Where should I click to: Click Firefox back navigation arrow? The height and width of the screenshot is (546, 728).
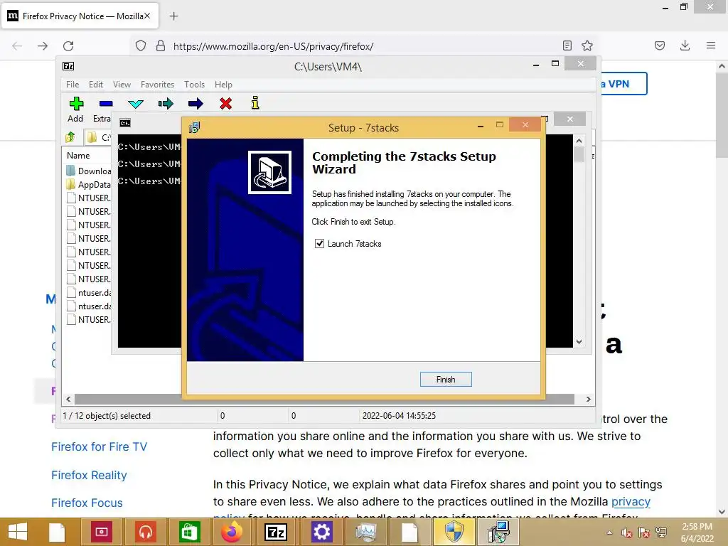pyautogui.click(x=17, y=46)
